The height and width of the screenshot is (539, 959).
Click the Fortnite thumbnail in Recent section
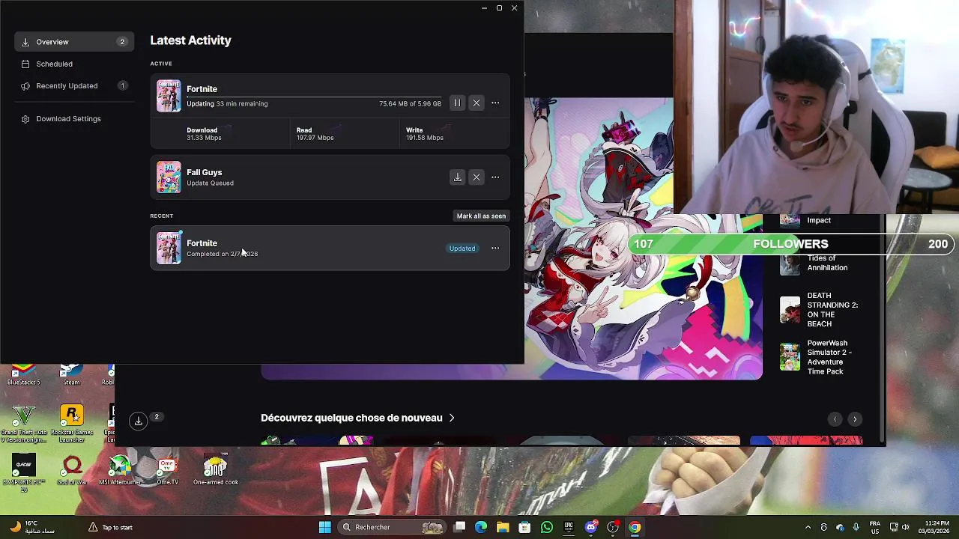click(169, 248)
